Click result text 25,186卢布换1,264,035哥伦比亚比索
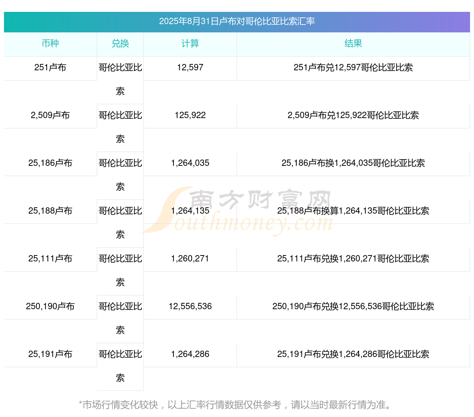The image size is (474, 417). pos(353,163)
